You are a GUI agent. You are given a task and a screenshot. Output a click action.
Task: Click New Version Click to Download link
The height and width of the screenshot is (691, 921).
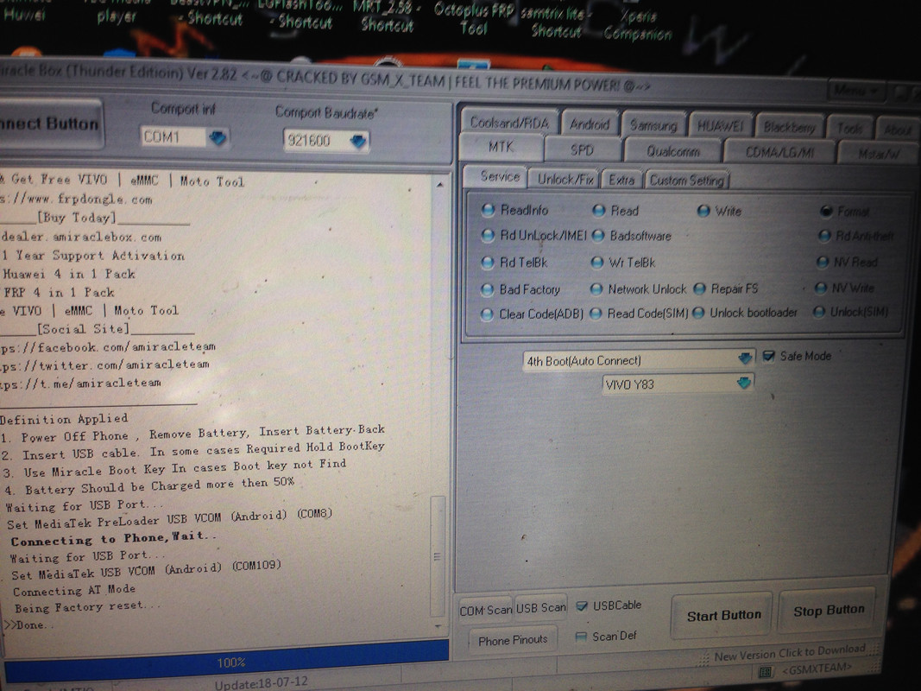[790, 652]
